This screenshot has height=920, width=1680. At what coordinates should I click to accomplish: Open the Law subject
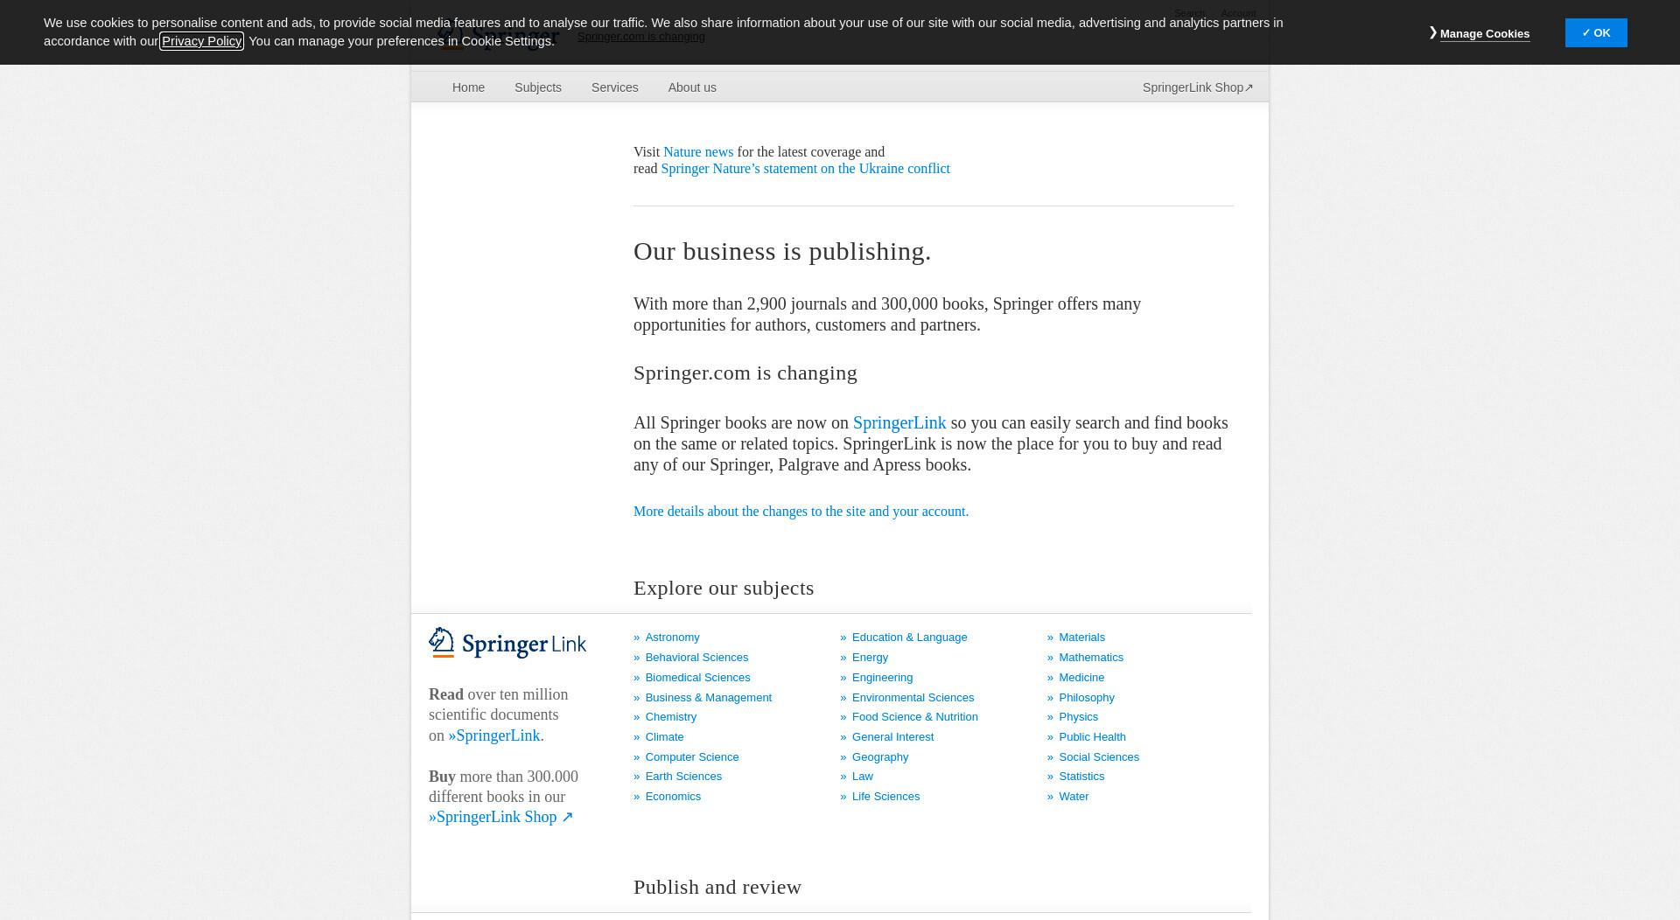[x=862, y=777]
